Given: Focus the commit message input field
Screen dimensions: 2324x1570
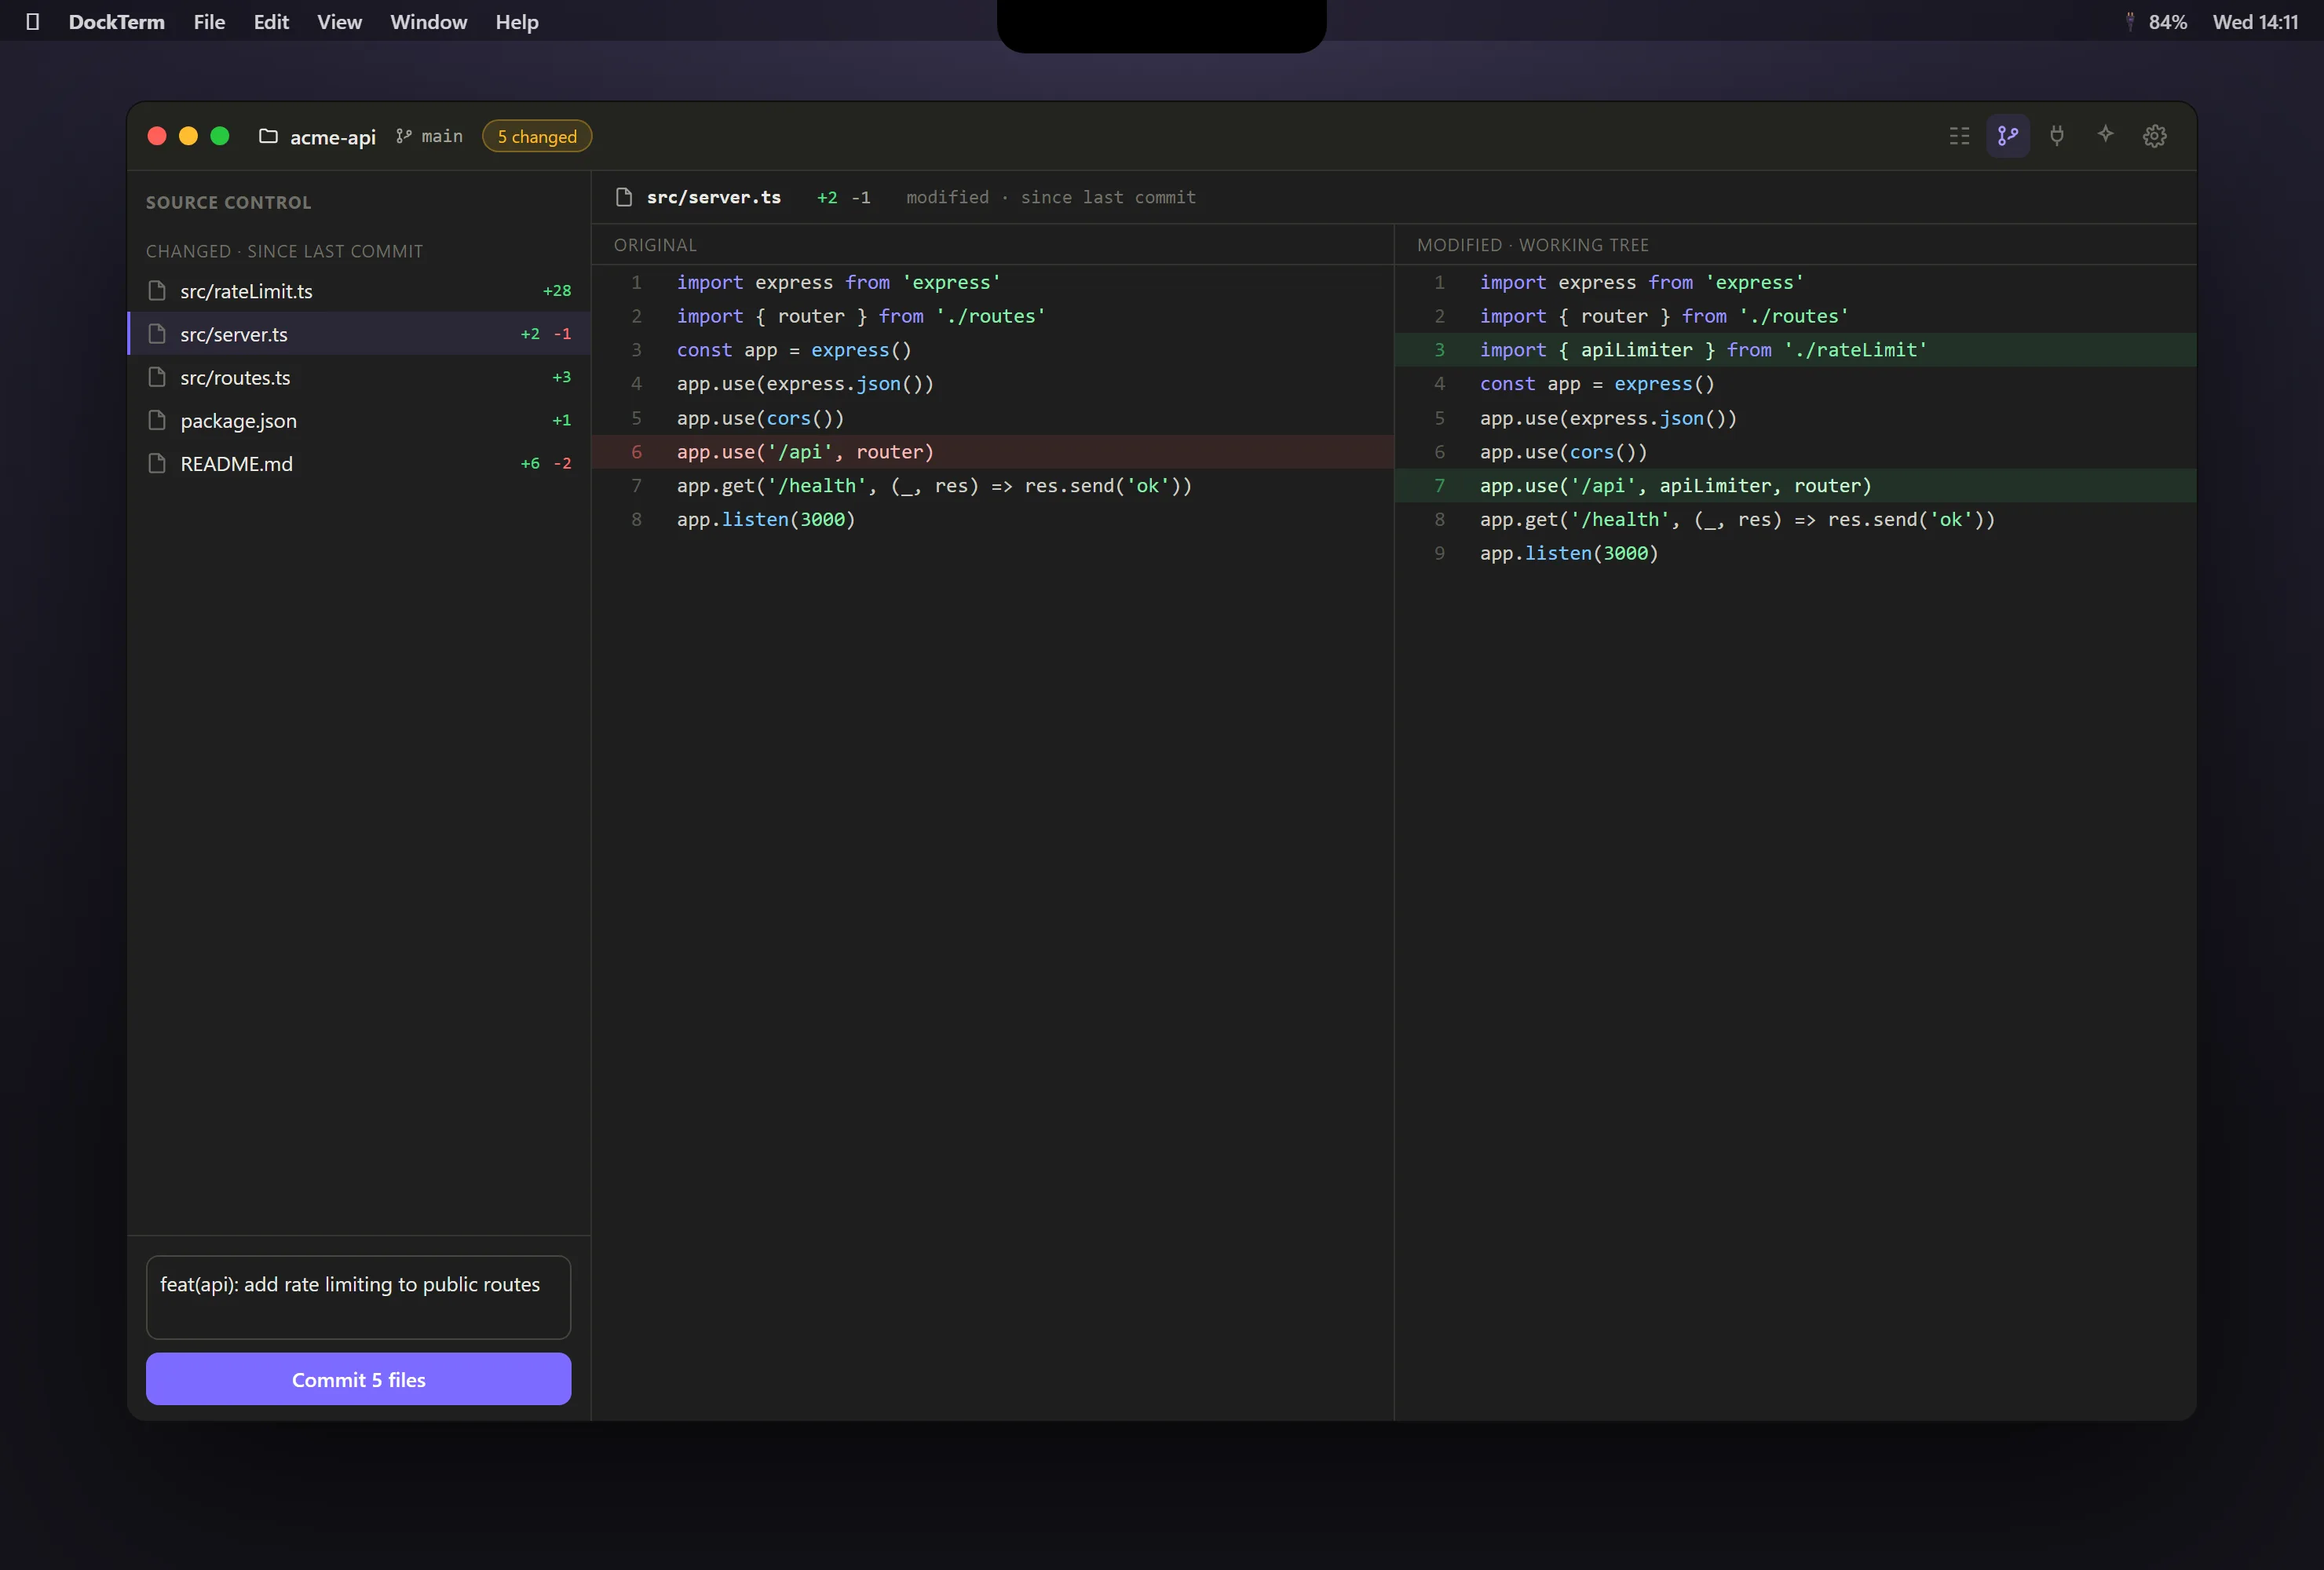Looking at the screenshot, I should pos(359,1297).
